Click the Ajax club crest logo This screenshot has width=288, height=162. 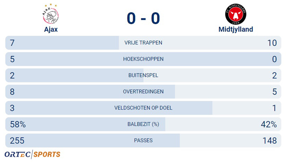tap(50, 15)
